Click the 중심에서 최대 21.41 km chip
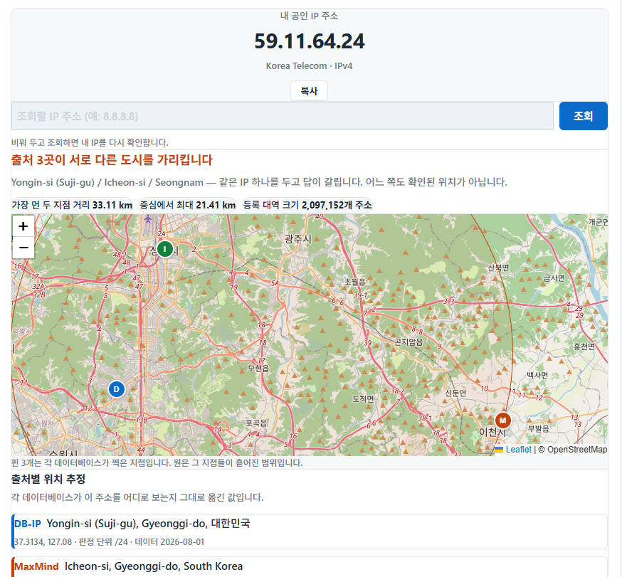 [x=188, y=205]
